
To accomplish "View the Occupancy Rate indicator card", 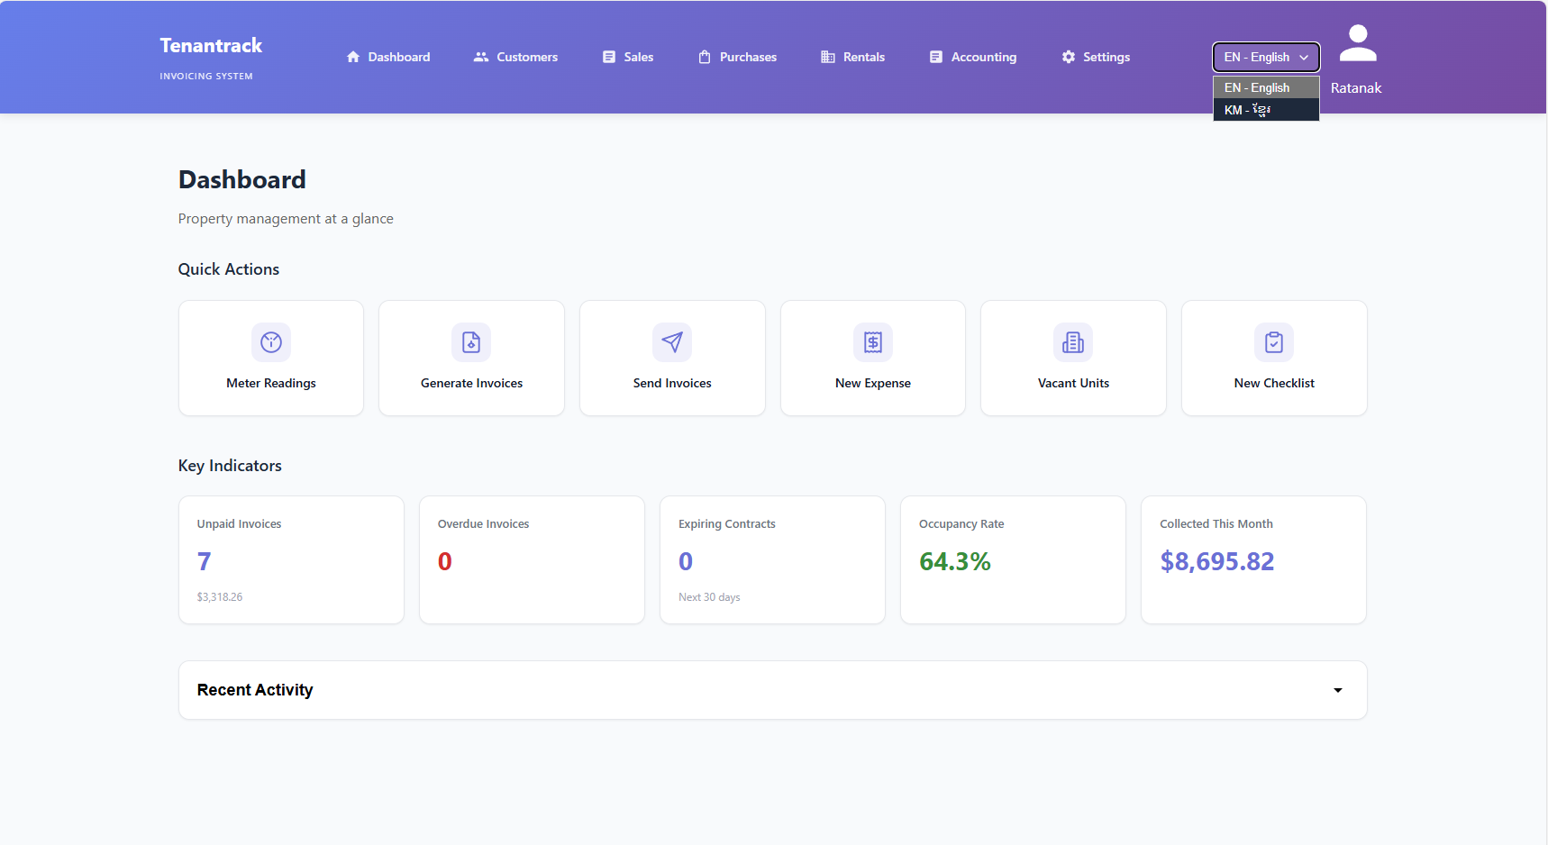I will point(1013,559).
